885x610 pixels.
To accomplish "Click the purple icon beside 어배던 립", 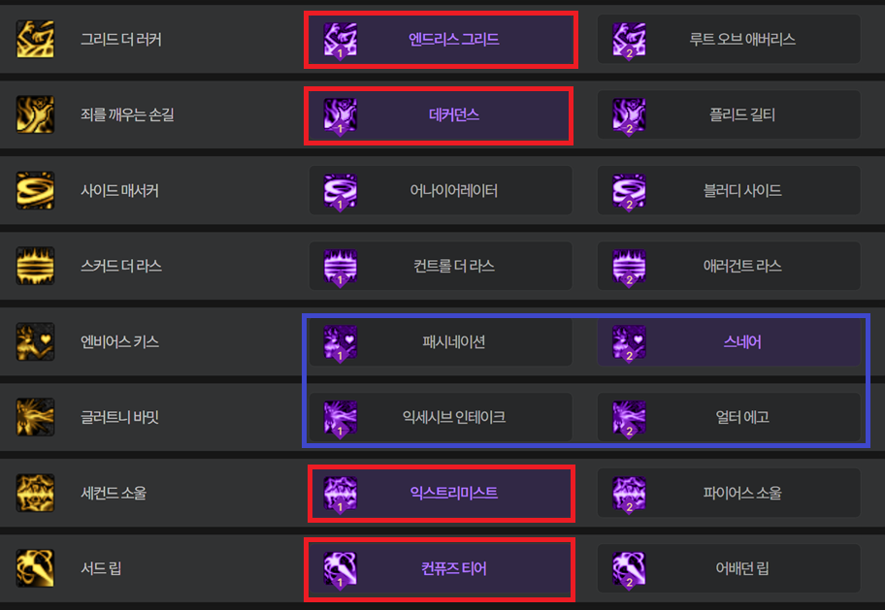I will pyautogui.click(x=629, y=568).
